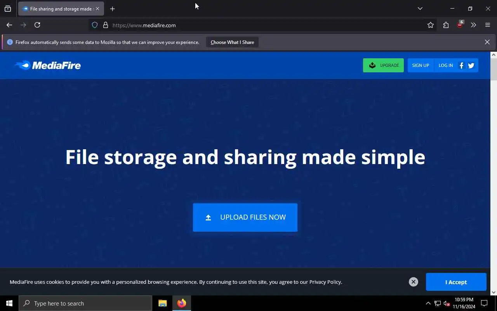Open Firefox View recent browsing icon
This screenshot has height=311, width=497.
click(8, 9)
